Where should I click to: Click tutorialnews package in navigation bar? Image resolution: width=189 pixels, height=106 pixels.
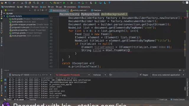coord(70,7)
